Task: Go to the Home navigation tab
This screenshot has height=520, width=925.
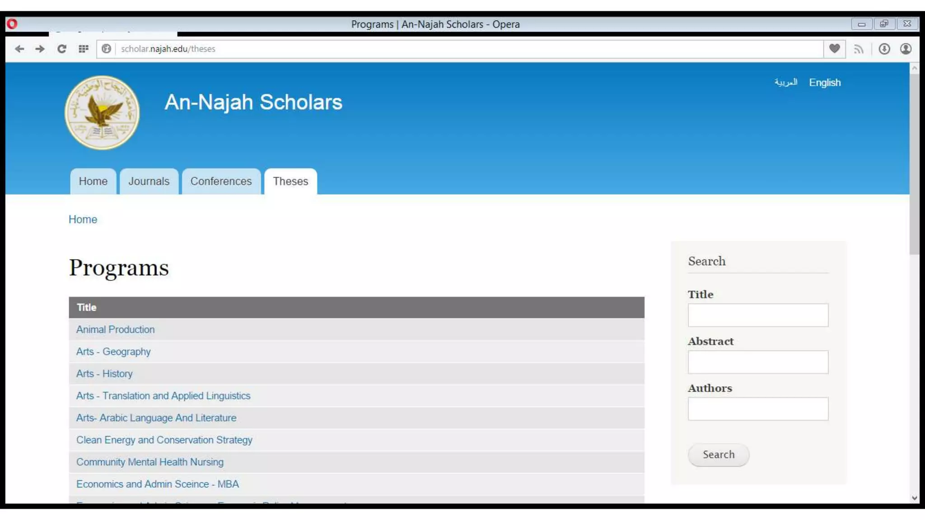Action: [x=93, y=181]
